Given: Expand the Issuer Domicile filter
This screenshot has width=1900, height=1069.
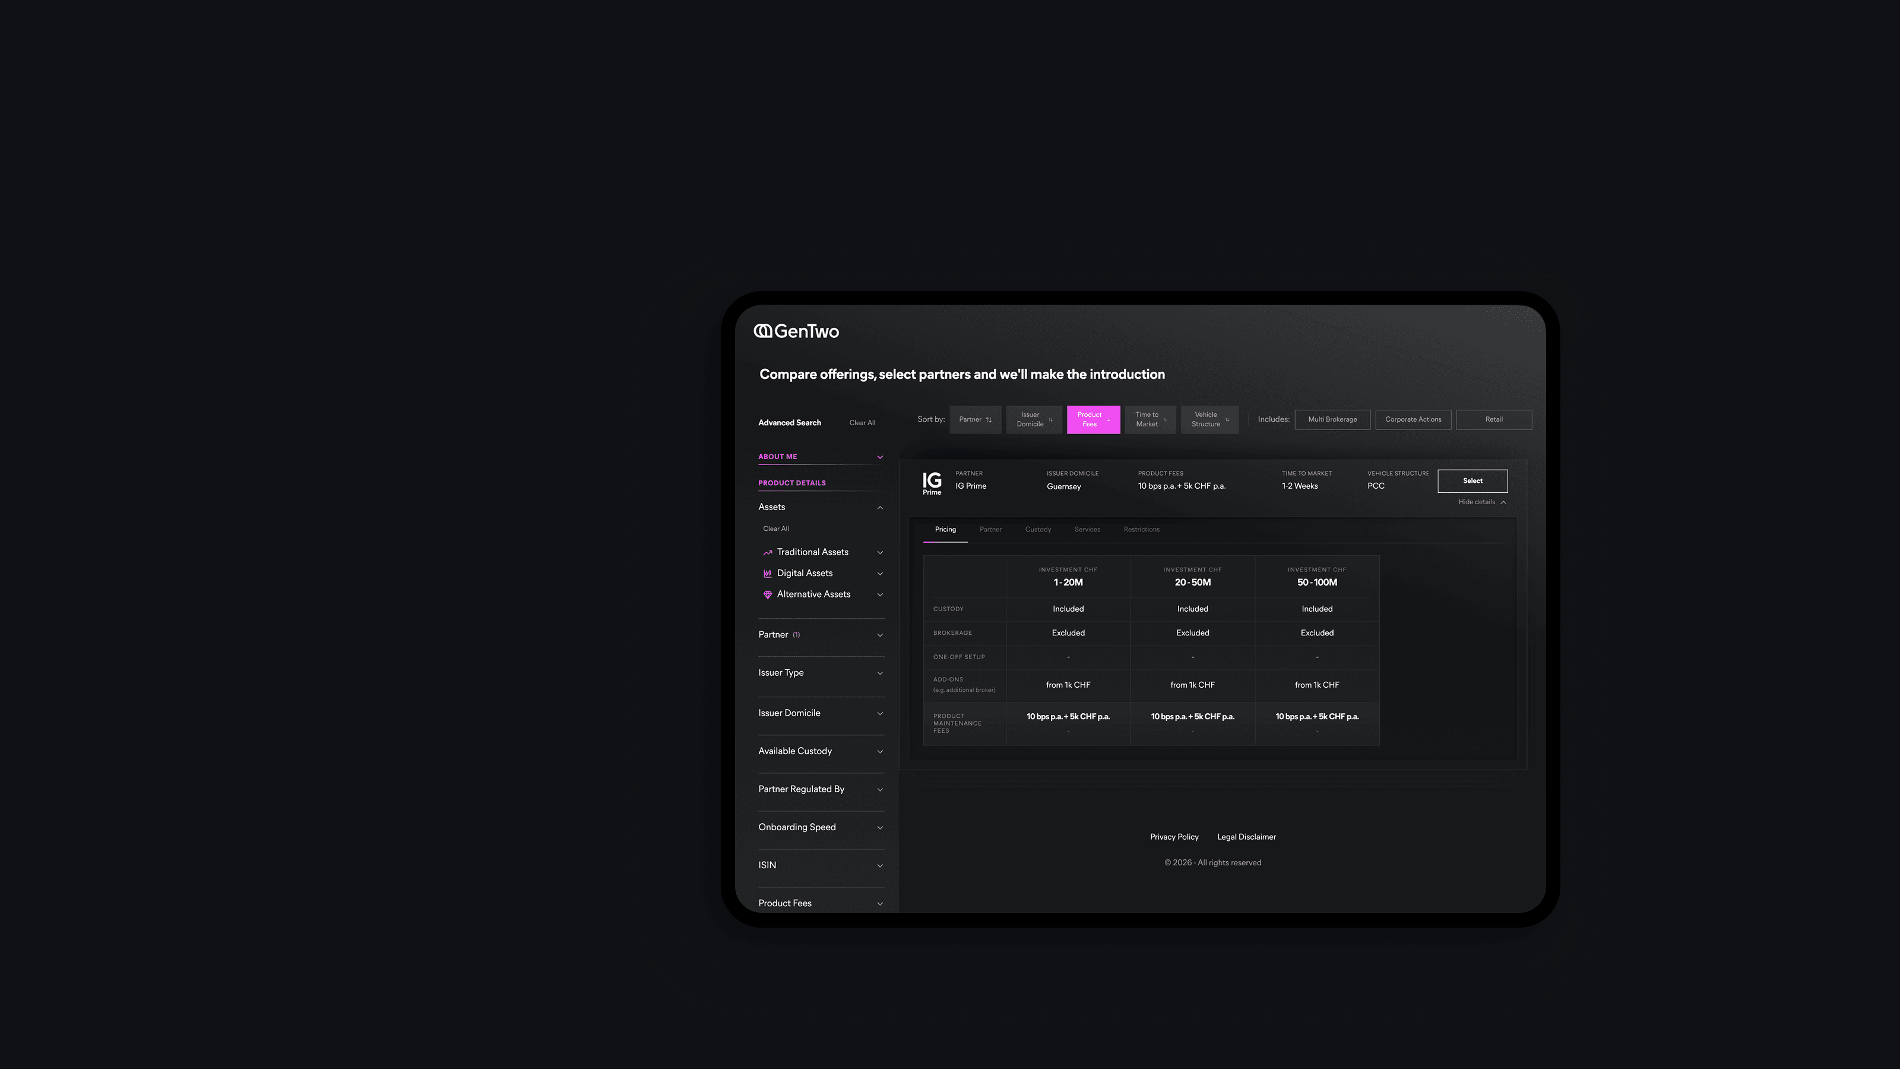Looking at the screenshot, I should (820, 713).
